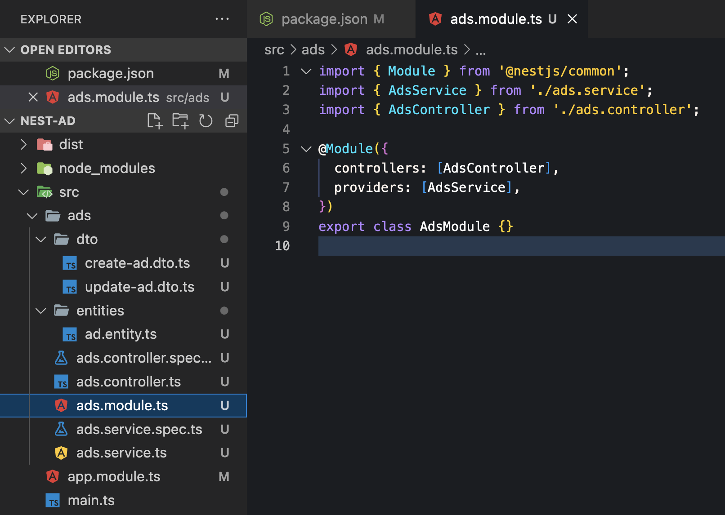Viewport: 725px width, 515px height.
Task: Click the ads breadcrumb segment
Action: tap(313, 49)
